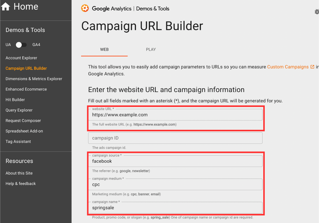
Task: Click the Demos & Tools sidebar heading
Action: [x=25, y=30]
